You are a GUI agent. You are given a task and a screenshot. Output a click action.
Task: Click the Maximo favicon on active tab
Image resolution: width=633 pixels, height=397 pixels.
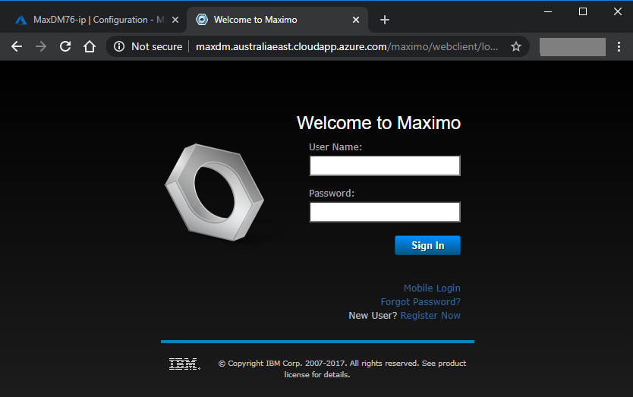[201, 20]
